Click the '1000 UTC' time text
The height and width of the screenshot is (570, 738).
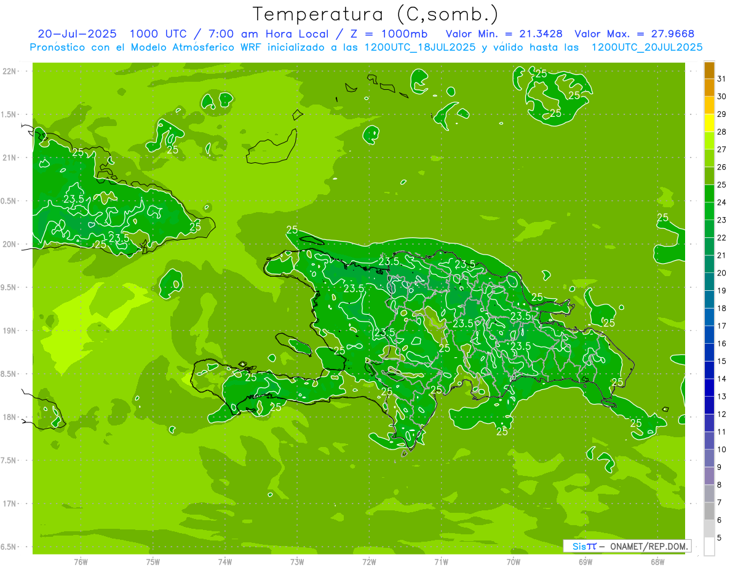[160, 34]
